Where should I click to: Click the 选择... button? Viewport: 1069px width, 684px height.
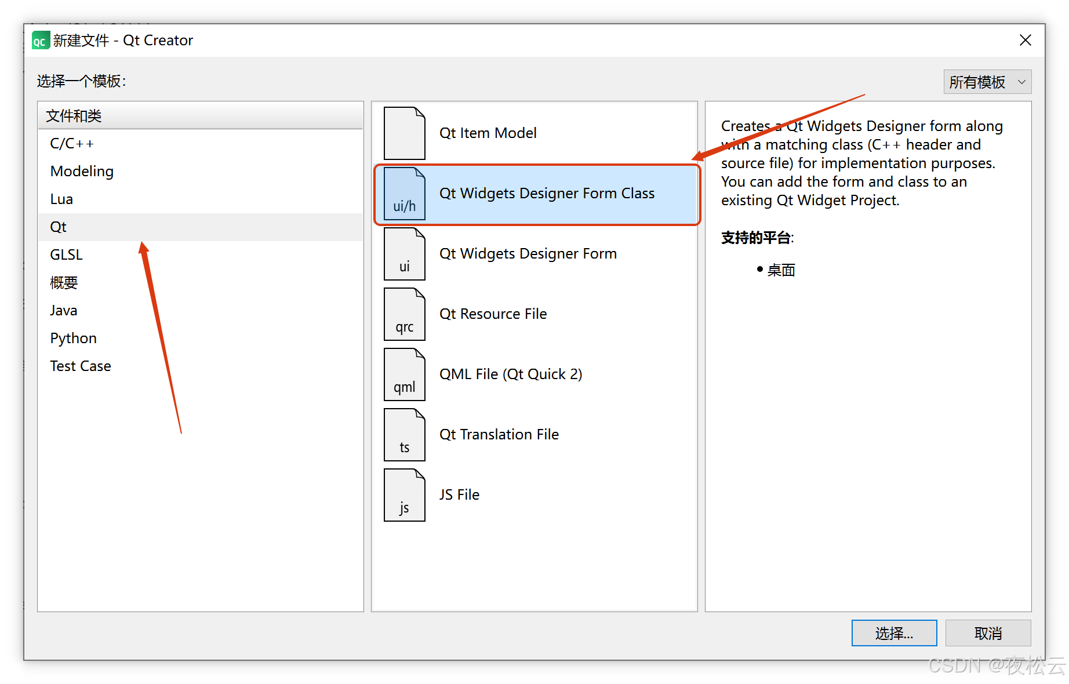pos(894,633)
